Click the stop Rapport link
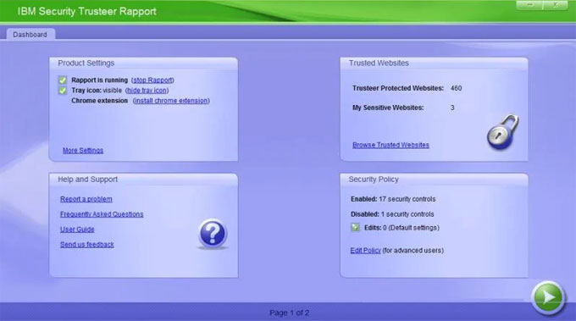 click(x=152, y=80)
